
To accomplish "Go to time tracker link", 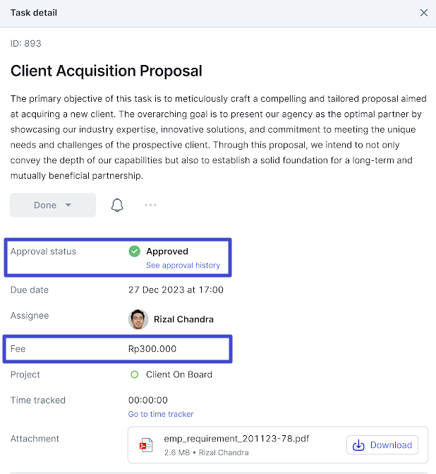I will 161,414.
